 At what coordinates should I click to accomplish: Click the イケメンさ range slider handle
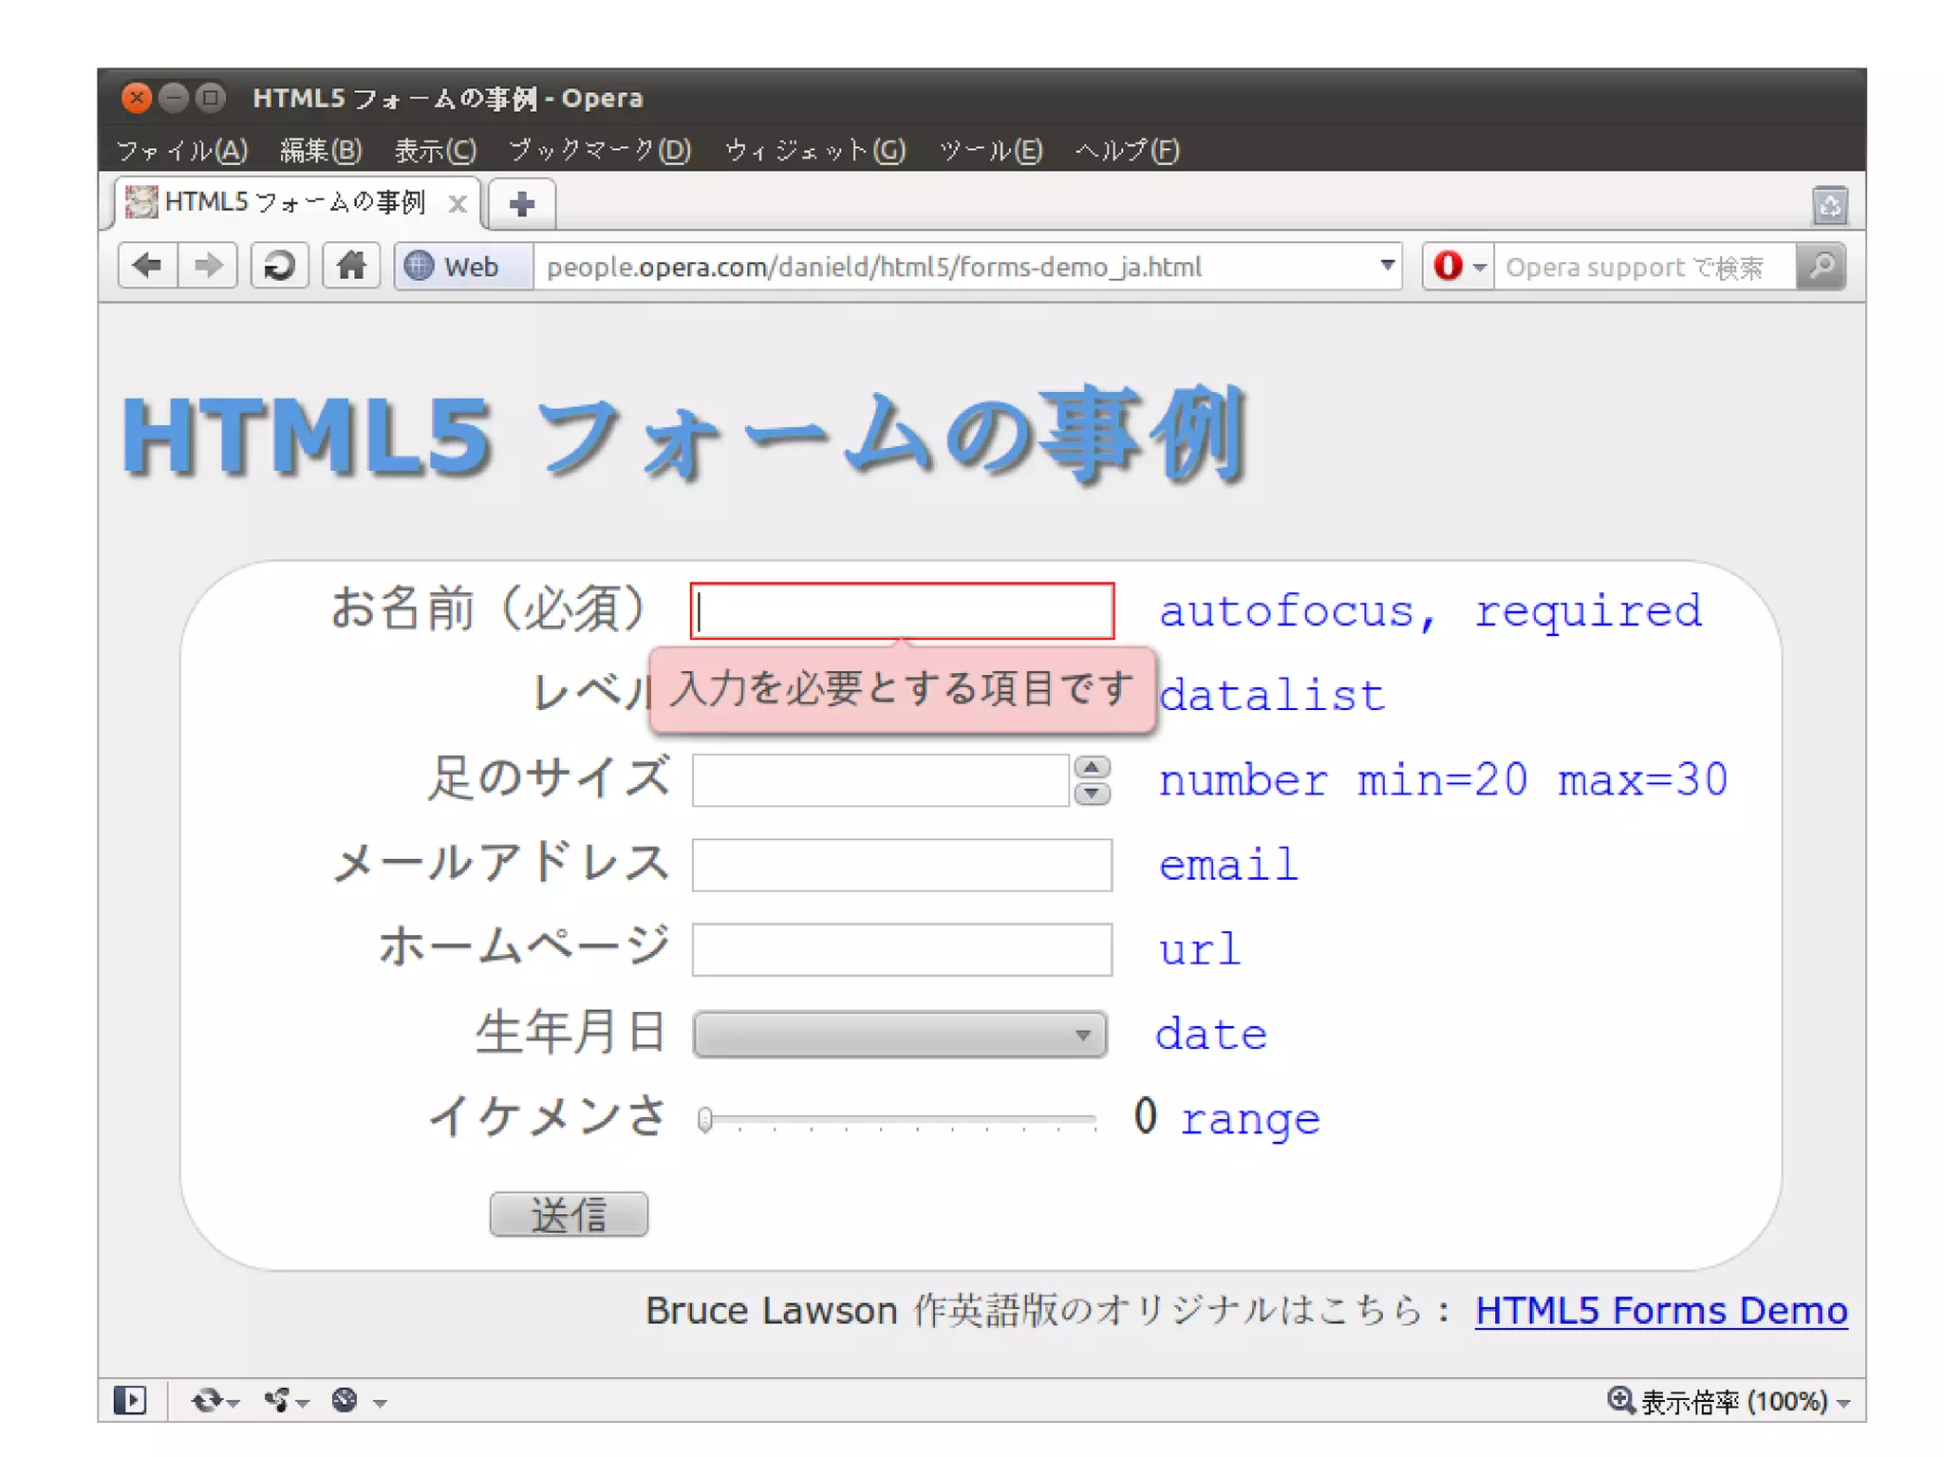tap(704, 1120)
